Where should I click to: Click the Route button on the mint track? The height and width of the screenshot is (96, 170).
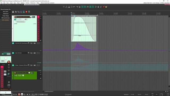(x=33, y=17)
